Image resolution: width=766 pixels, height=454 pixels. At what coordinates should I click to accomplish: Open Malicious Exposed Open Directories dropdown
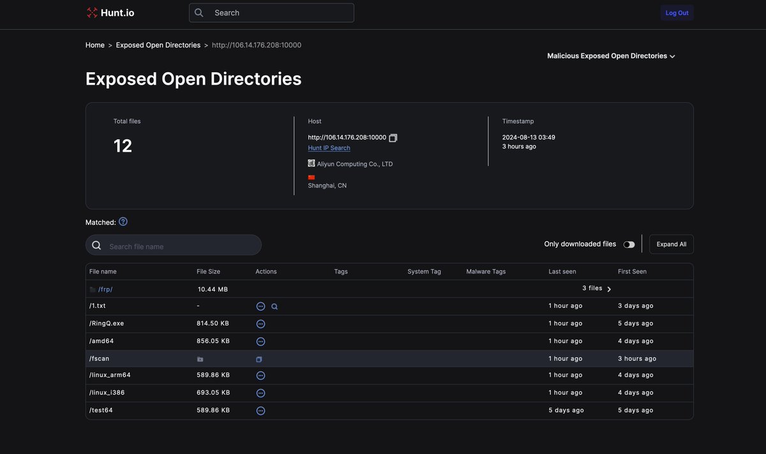click(x=611, y=56)
